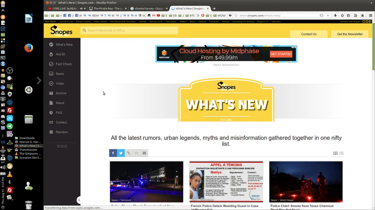Viewport: 375px width, 210px height.
Task: Stop loading the page
Action: point(328,15)
